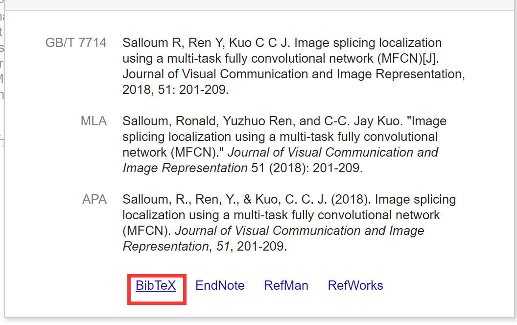Click the APA style label

94,199
